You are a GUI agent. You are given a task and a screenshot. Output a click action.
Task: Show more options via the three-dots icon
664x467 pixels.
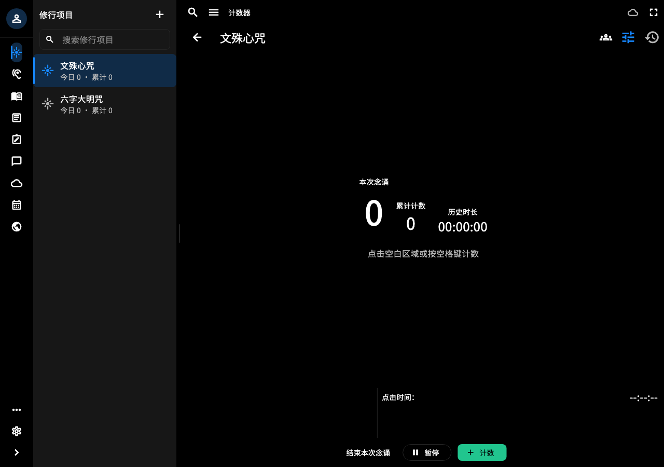[17, 410]
